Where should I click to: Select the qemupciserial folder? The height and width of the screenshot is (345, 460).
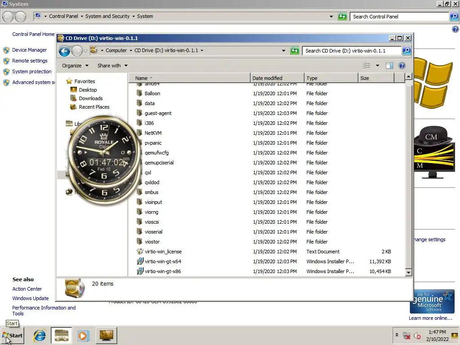159,163
